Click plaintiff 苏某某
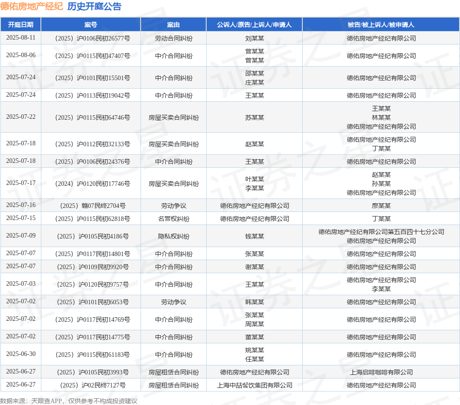This screenshot has width=460, height=405. (255, 117)
